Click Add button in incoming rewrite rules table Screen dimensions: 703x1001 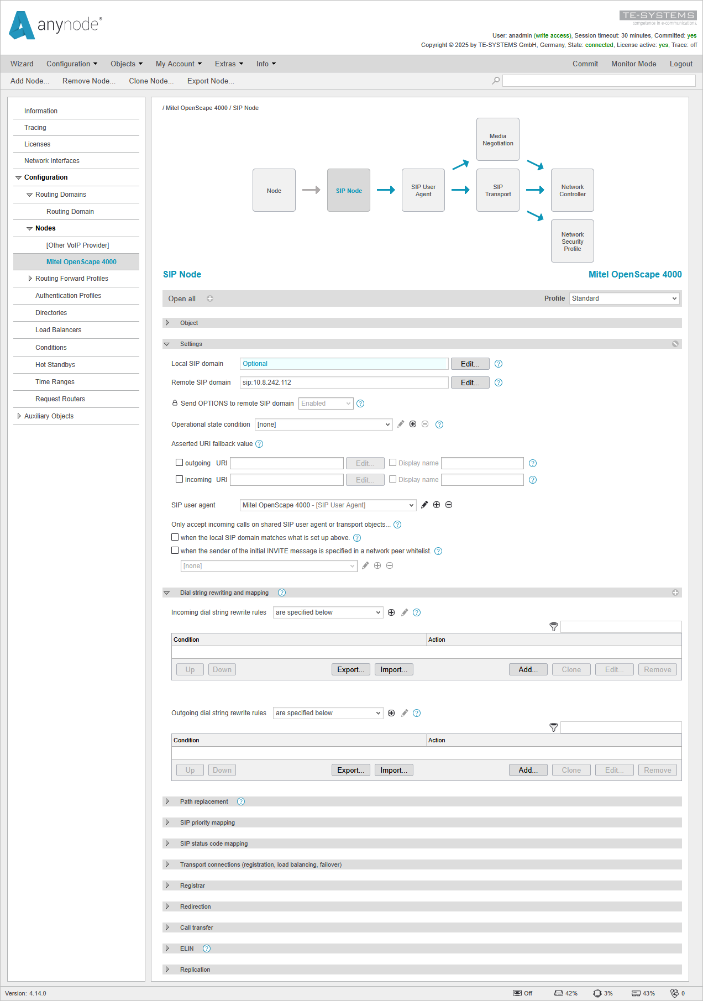tap(528, 669)
